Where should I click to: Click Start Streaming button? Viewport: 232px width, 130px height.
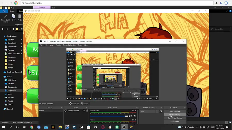click(175, 112)
